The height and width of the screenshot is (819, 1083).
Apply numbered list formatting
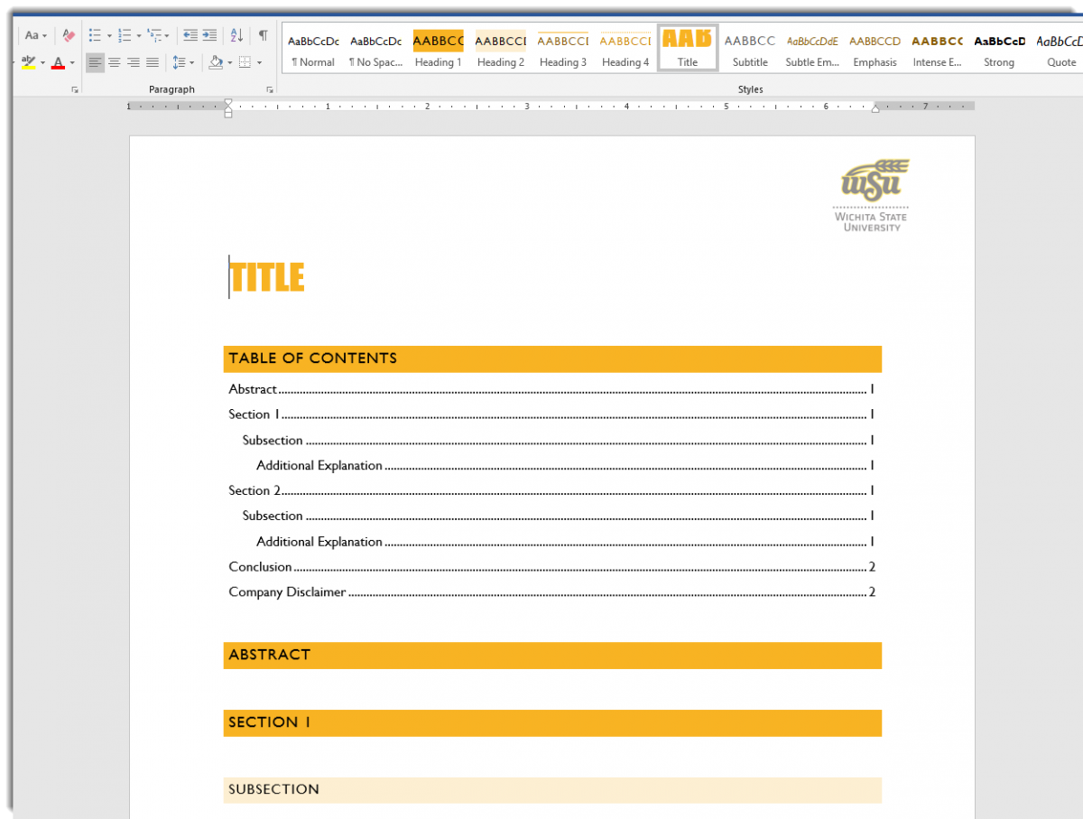click(x=125, y=36)
